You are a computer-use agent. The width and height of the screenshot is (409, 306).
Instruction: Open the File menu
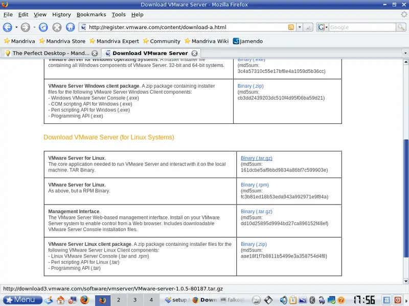coord(8,15)
